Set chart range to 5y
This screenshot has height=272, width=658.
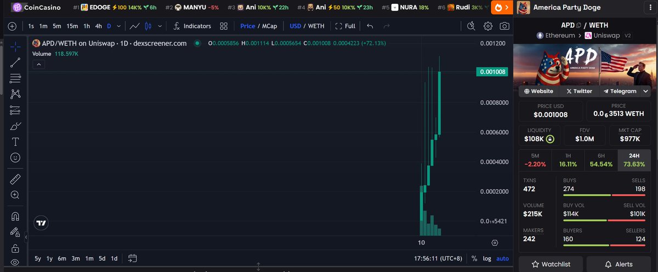tap(38, 258)
